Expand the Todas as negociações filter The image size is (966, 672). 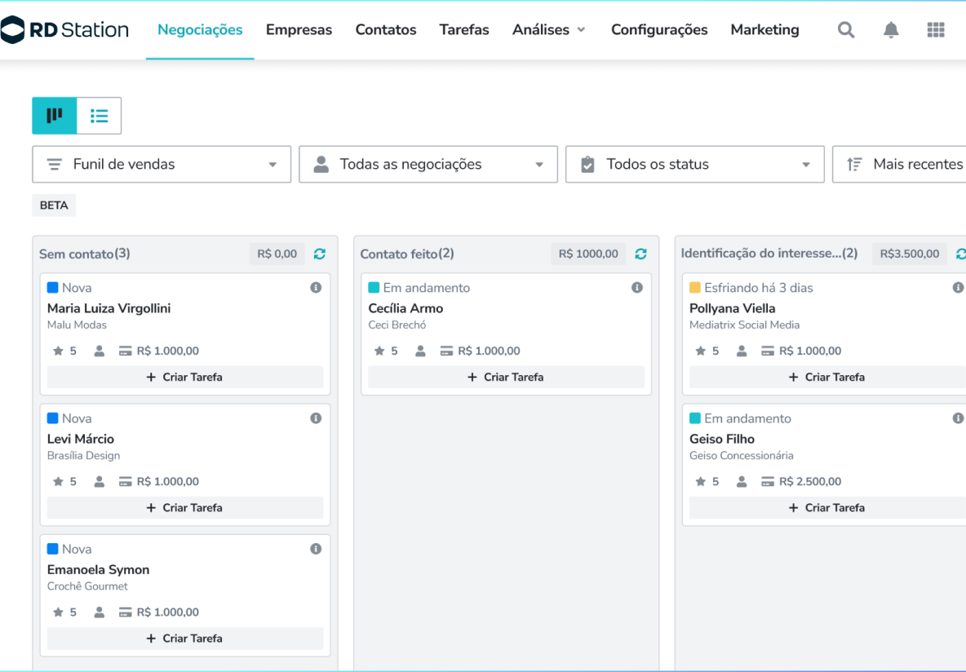428,164
